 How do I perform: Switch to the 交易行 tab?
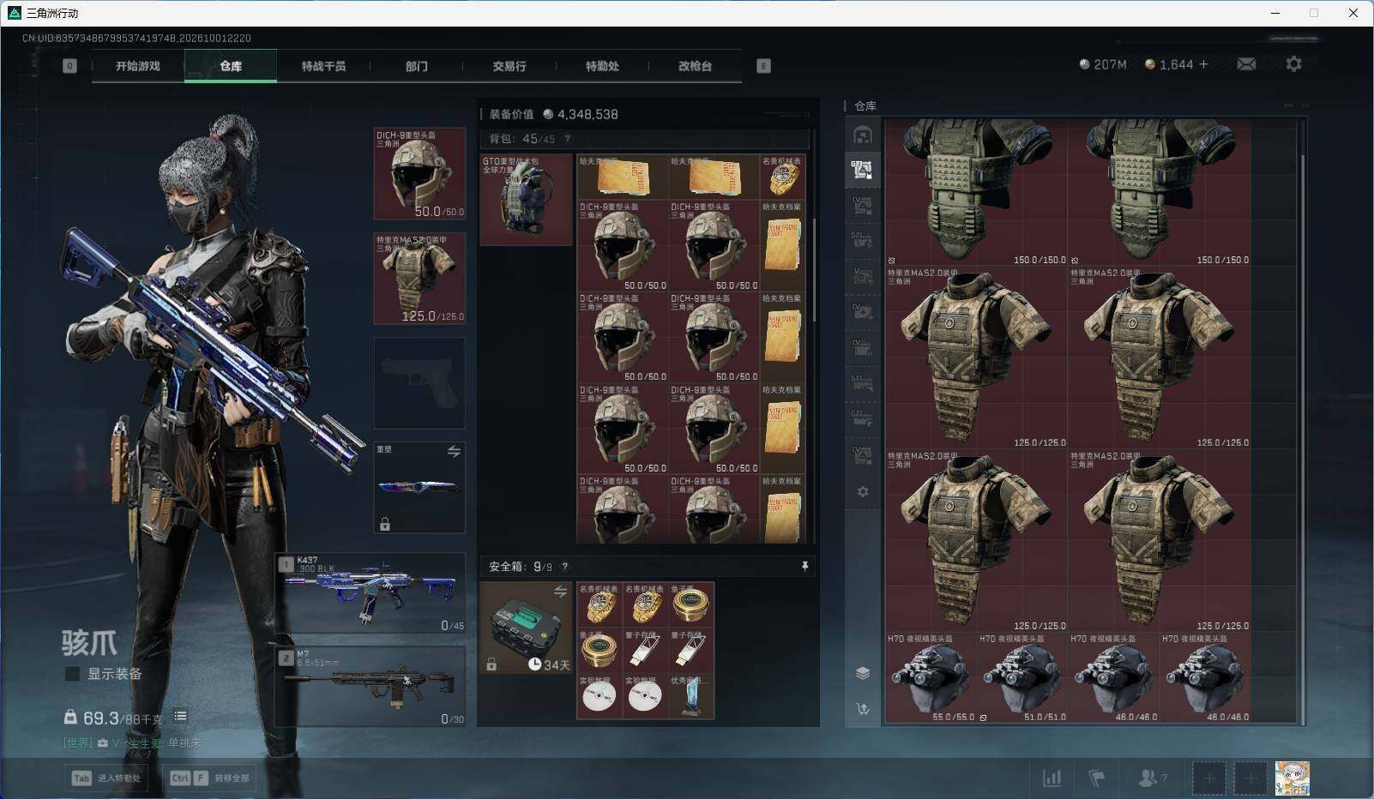509,66
